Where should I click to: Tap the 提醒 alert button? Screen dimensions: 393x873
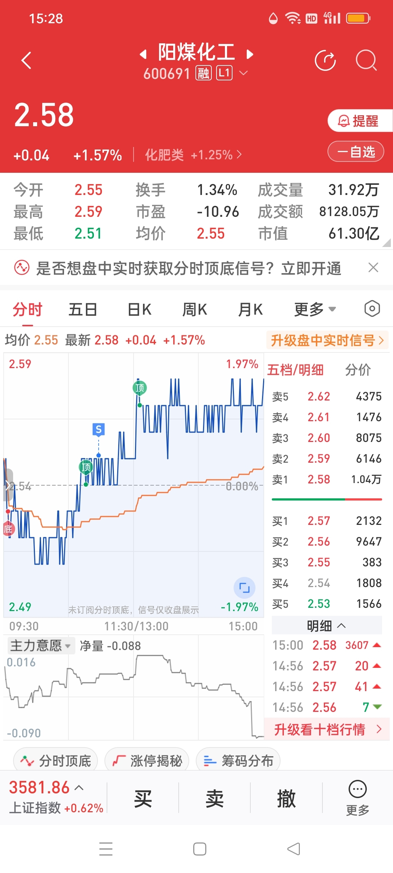point(360,121)
